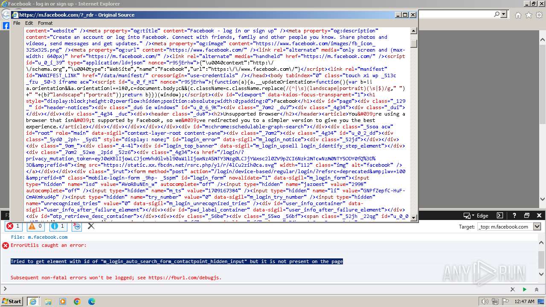Viewport: 546px width, 307px height.
Task: Open Google Chrome from the taskbar
Action: tap(77, 301)
